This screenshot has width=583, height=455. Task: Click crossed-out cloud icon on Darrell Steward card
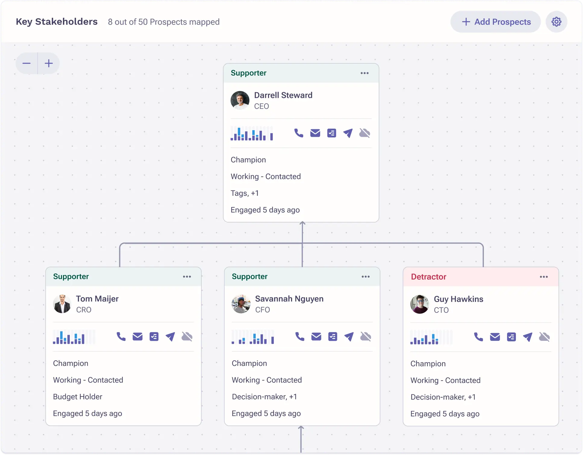pos(364,133)
